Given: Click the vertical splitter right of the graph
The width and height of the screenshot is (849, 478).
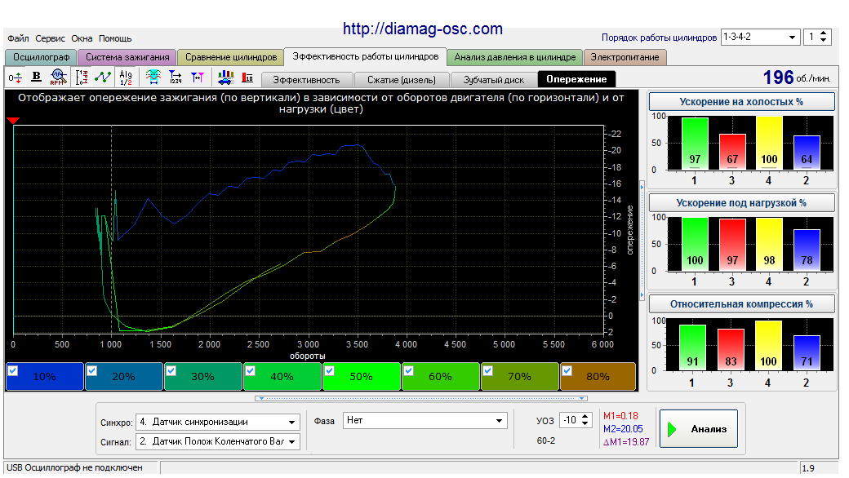Looking at the screenshot, I should click(642, 240).
